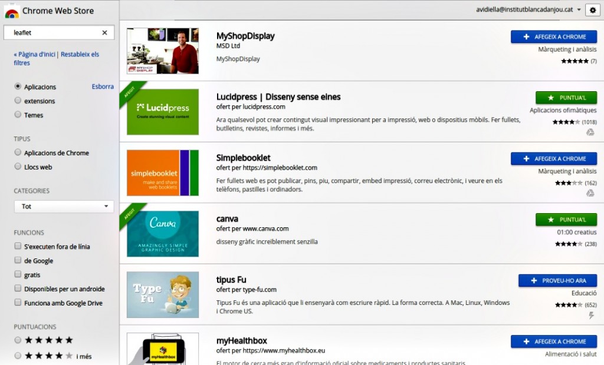This screenshot has width=604, height=365.
Task: Open the Simplebooklet title
Action: [x=244, y=158]
